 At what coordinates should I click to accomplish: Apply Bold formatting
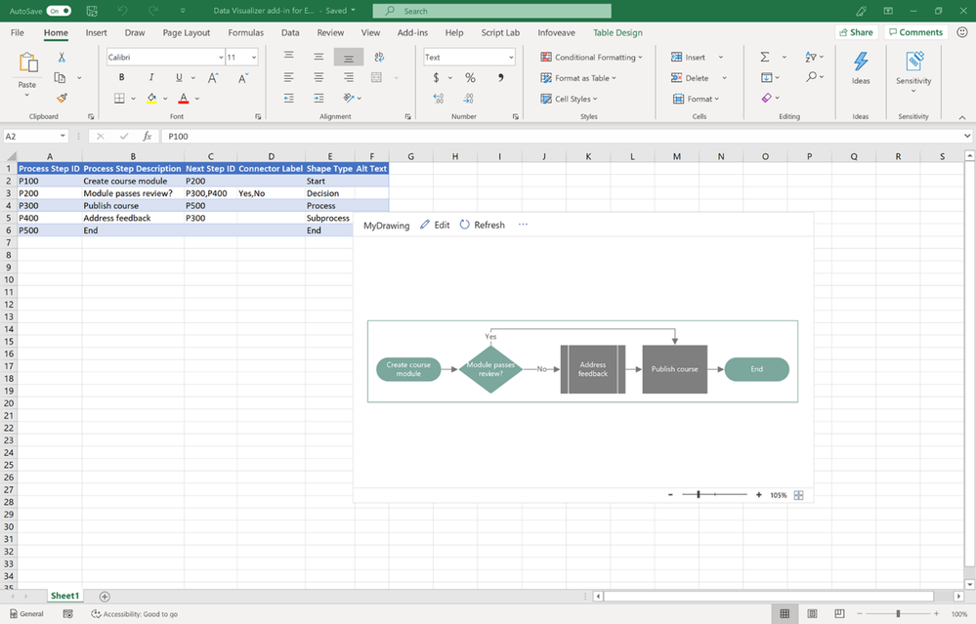coord(121,77)
